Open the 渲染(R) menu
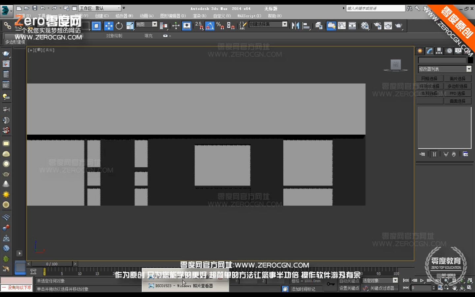The image size is (475, 297). coord(200,16)
